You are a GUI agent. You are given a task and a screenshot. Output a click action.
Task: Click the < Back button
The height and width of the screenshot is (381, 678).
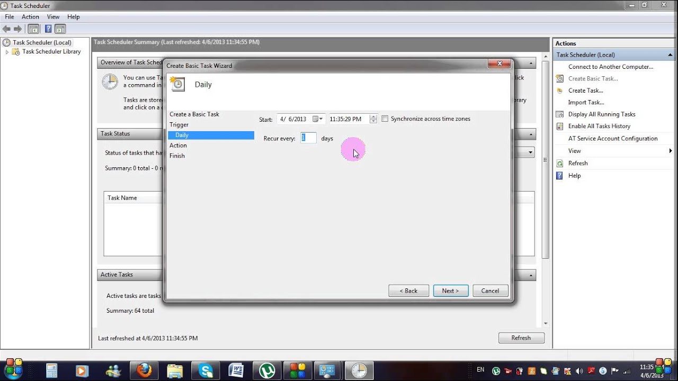(408, 291)
